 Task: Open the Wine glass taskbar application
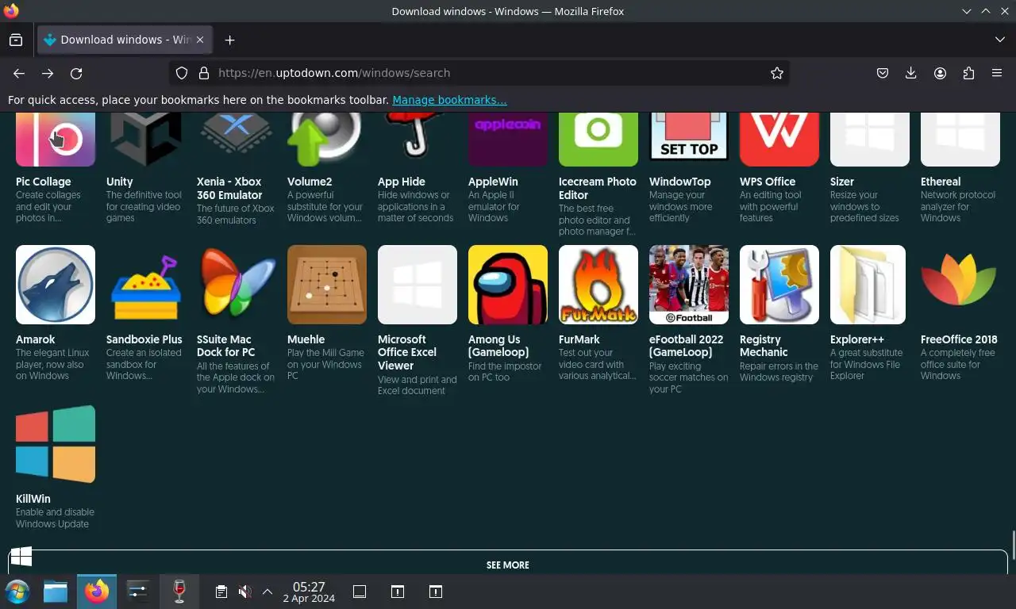click(x=179, y=592)
